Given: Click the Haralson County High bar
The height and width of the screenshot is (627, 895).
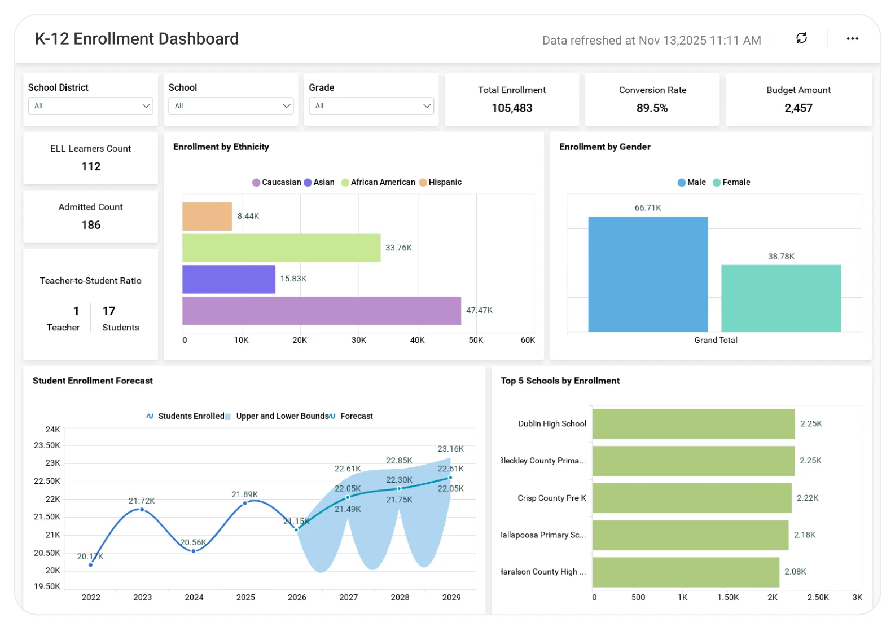Looking at the screenshot, I should tap(686, 572).
